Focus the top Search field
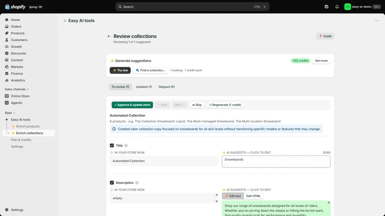The image size is (385, 216). [192, 7]
